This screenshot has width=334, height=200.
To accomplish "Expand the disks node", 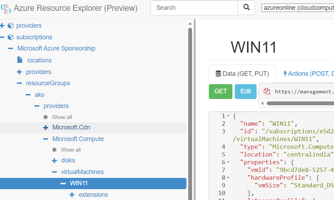I will pyautogui.click(x=54, y=161).
